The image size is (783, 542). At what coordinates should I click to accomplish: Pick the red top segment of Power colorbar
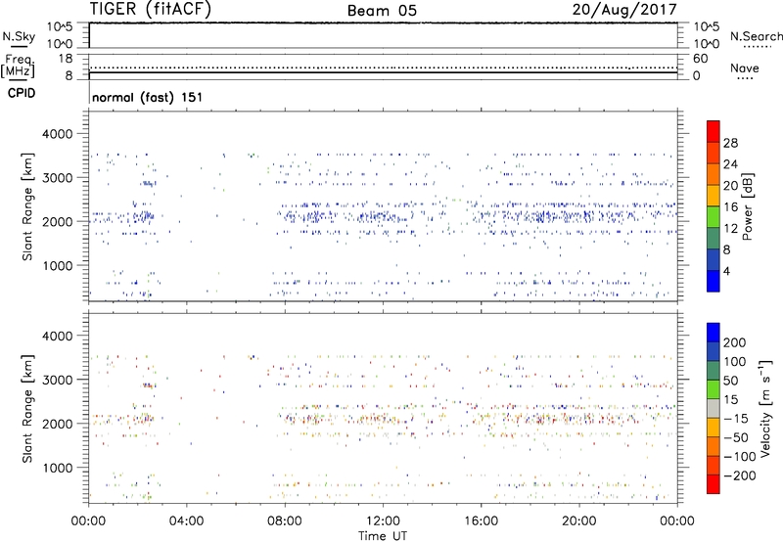point(714,132)
